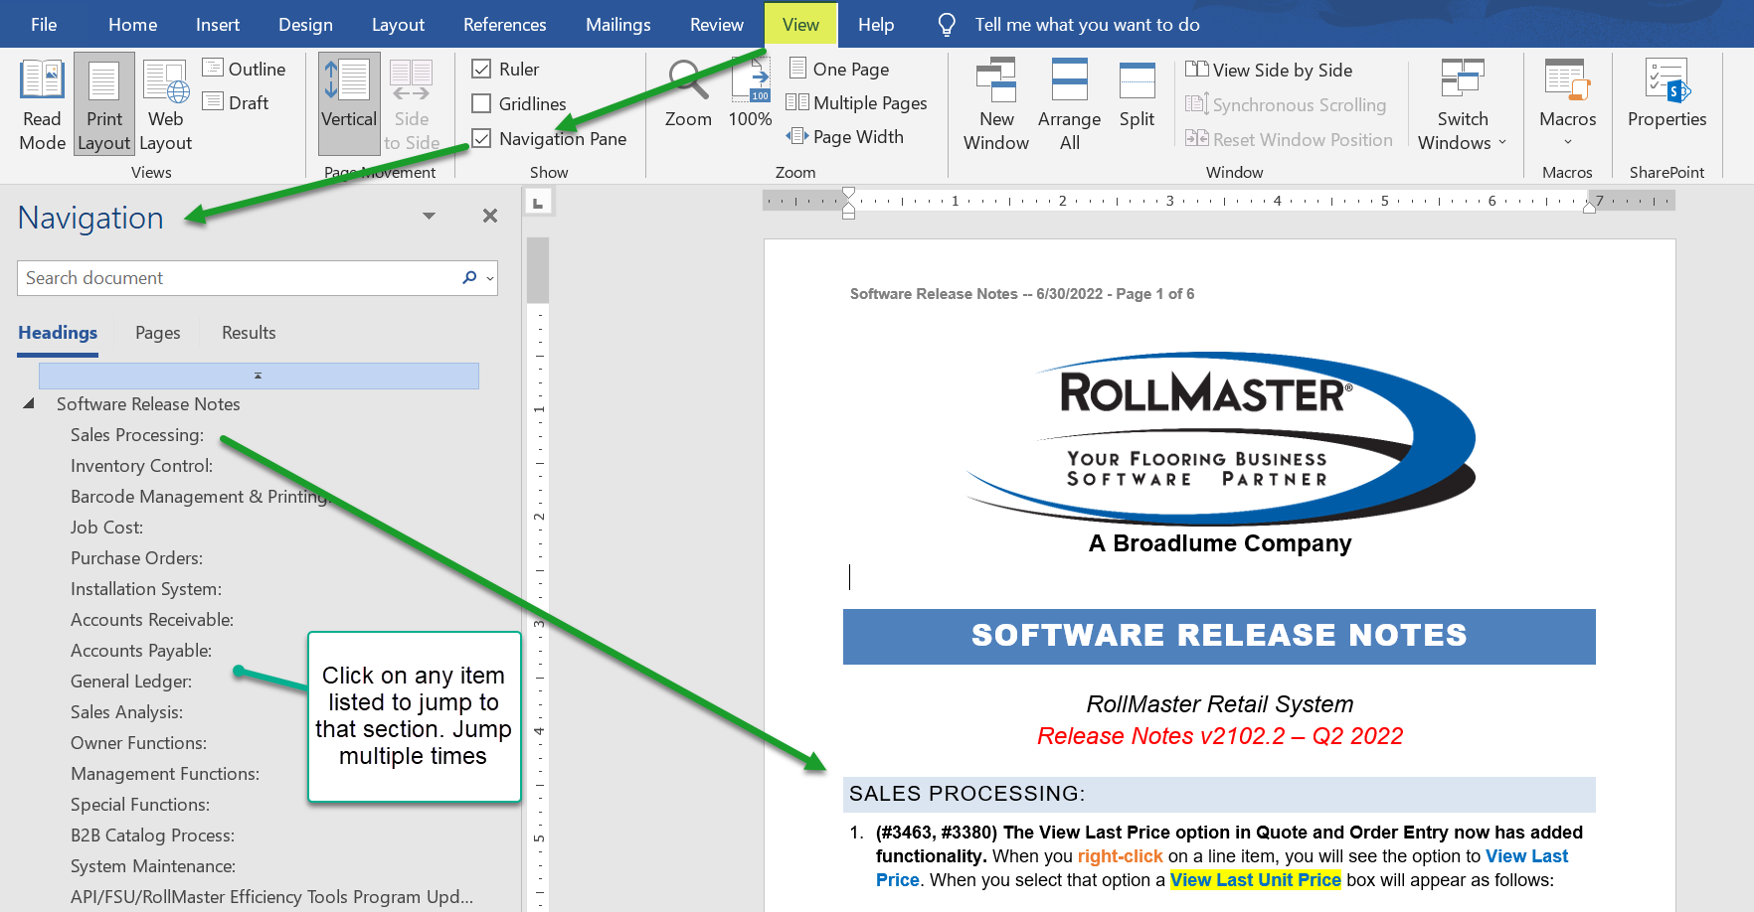
Task: Click search magnifier in Navigation pane
Action: pos(469,278)
